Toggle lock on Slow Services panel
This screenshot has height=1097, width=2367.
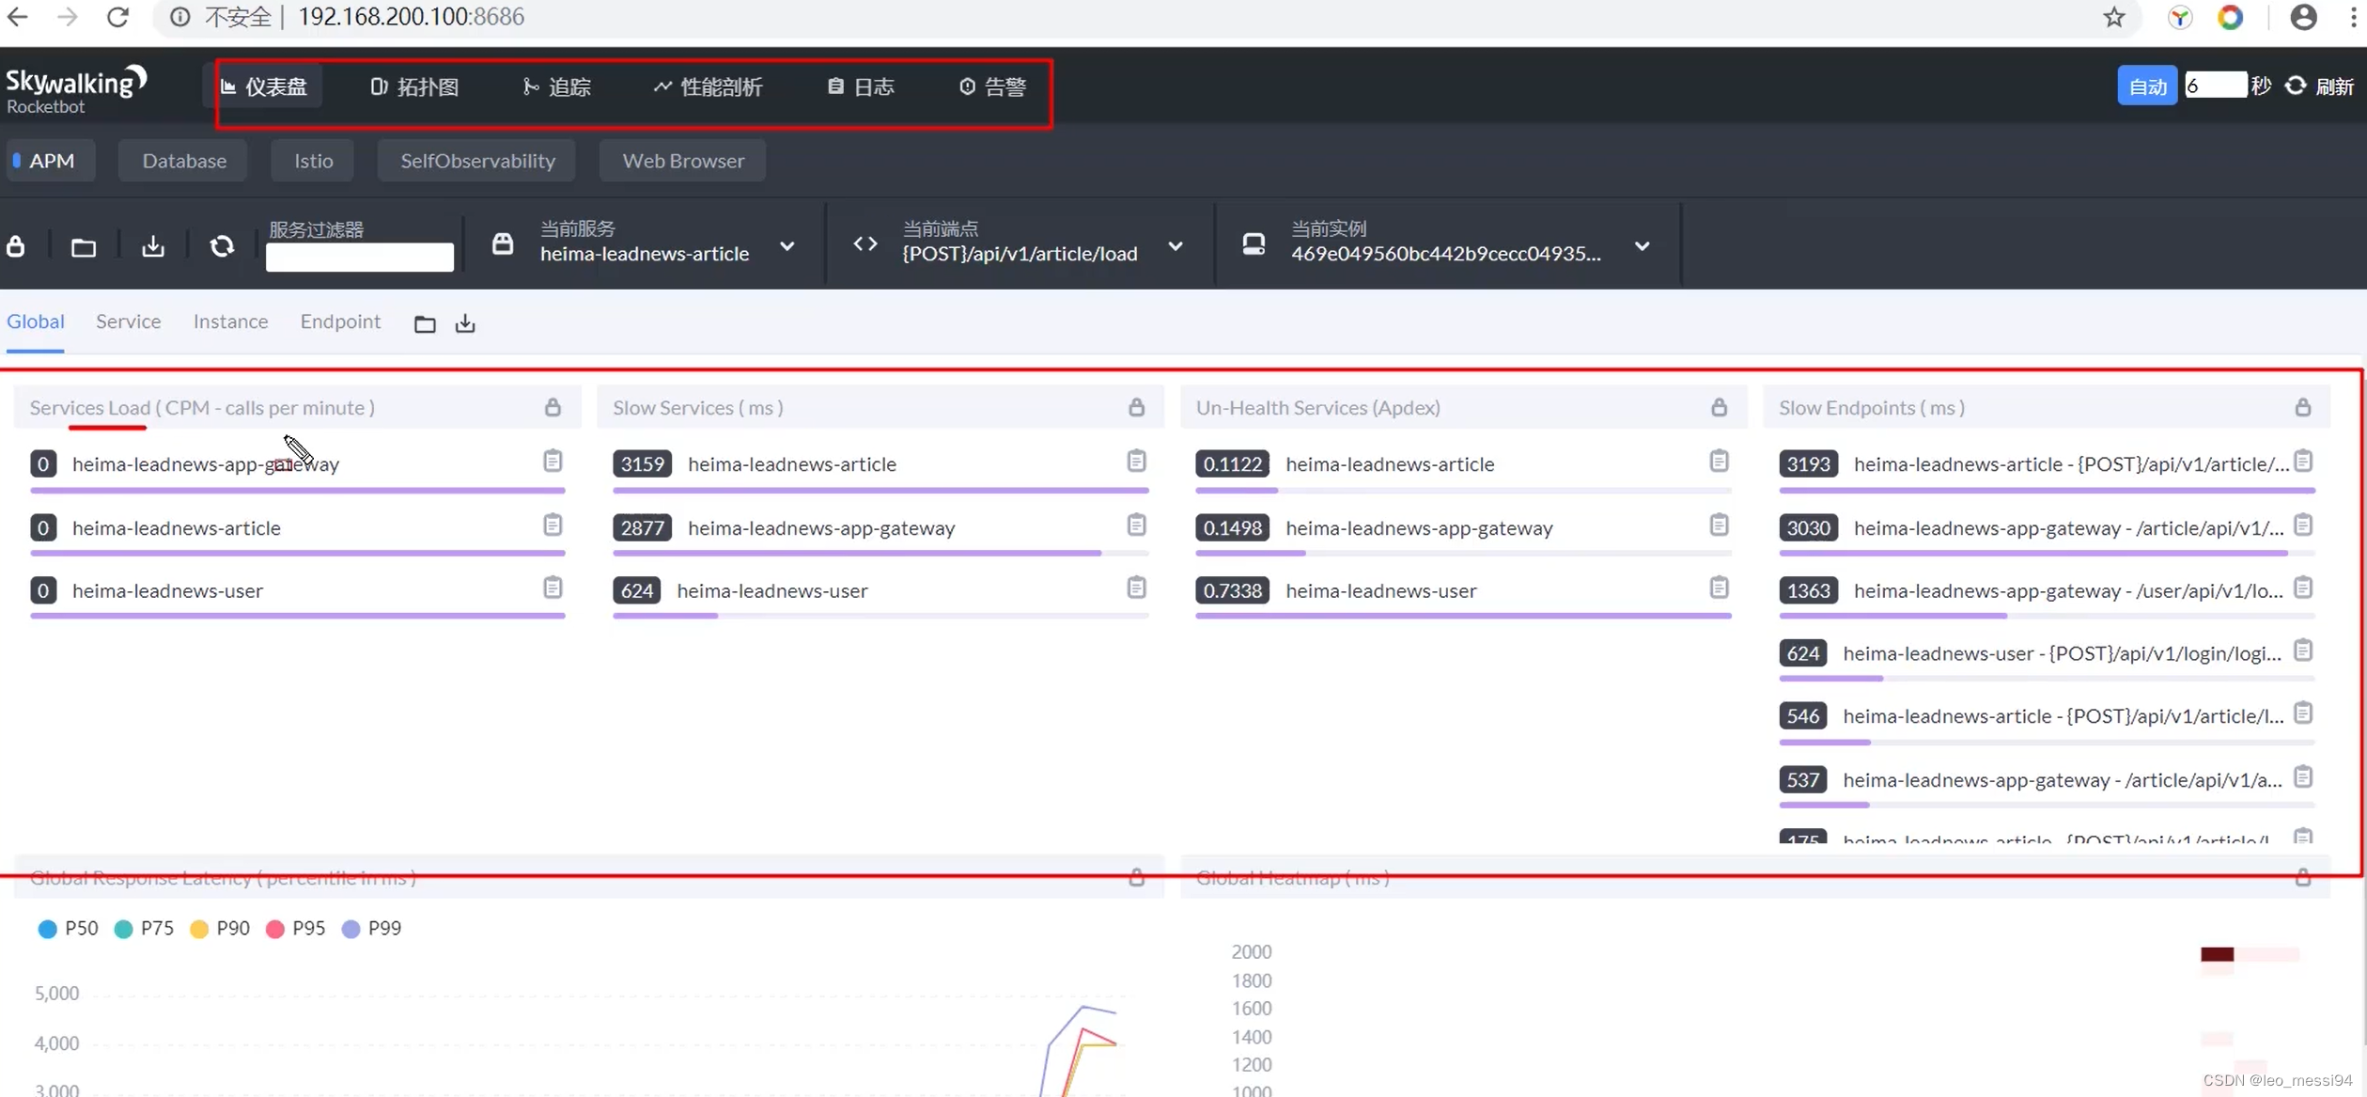coord(1136,407)
